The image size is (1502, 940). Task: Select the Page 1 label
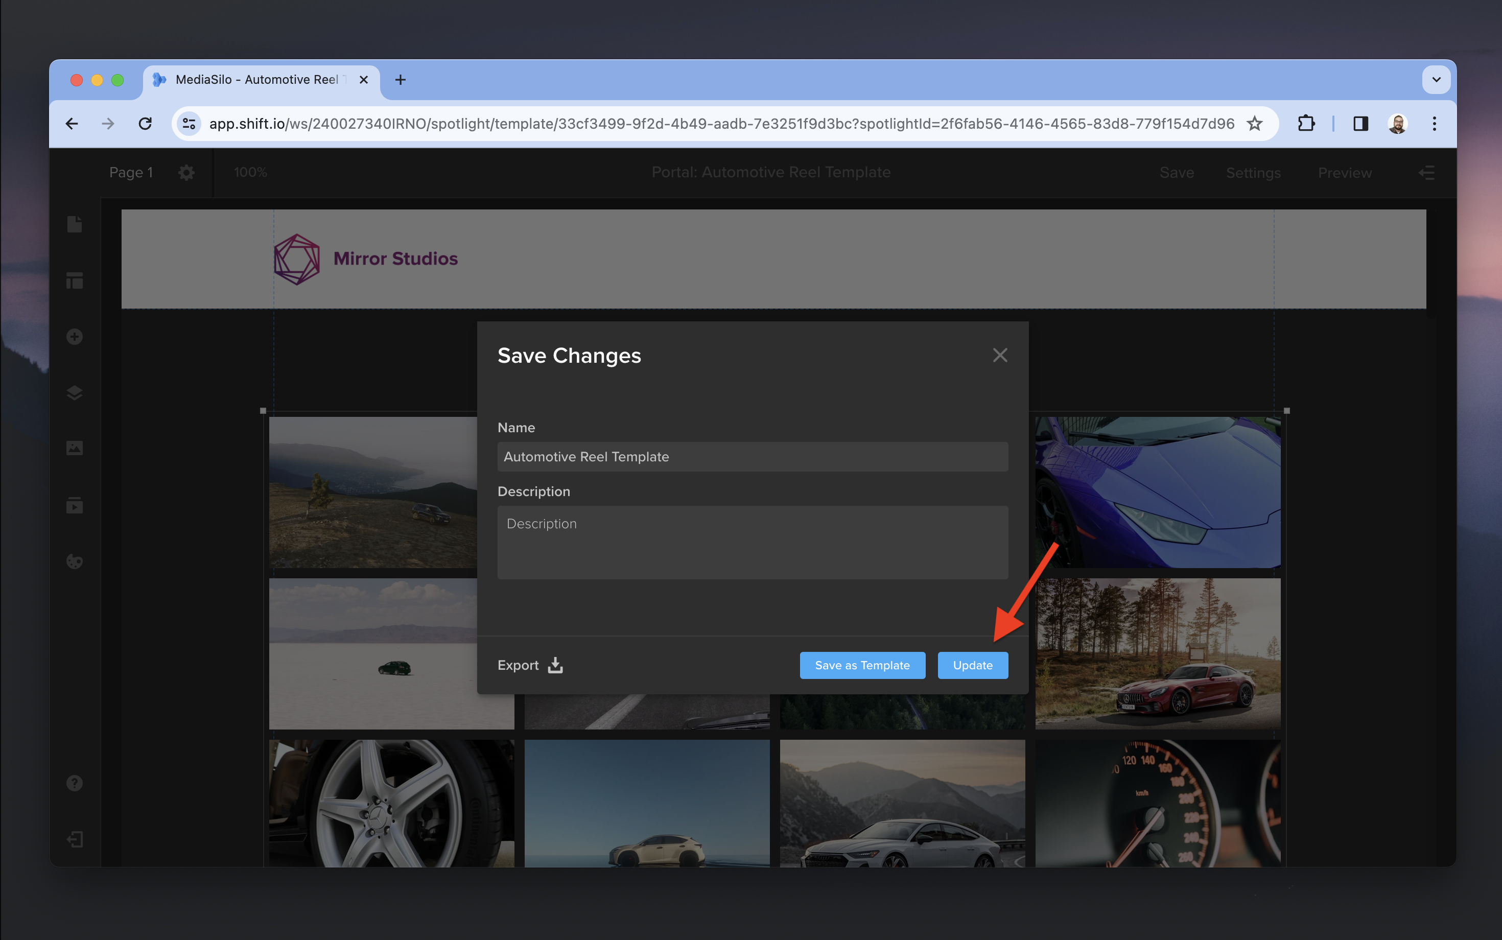[131, 172]
